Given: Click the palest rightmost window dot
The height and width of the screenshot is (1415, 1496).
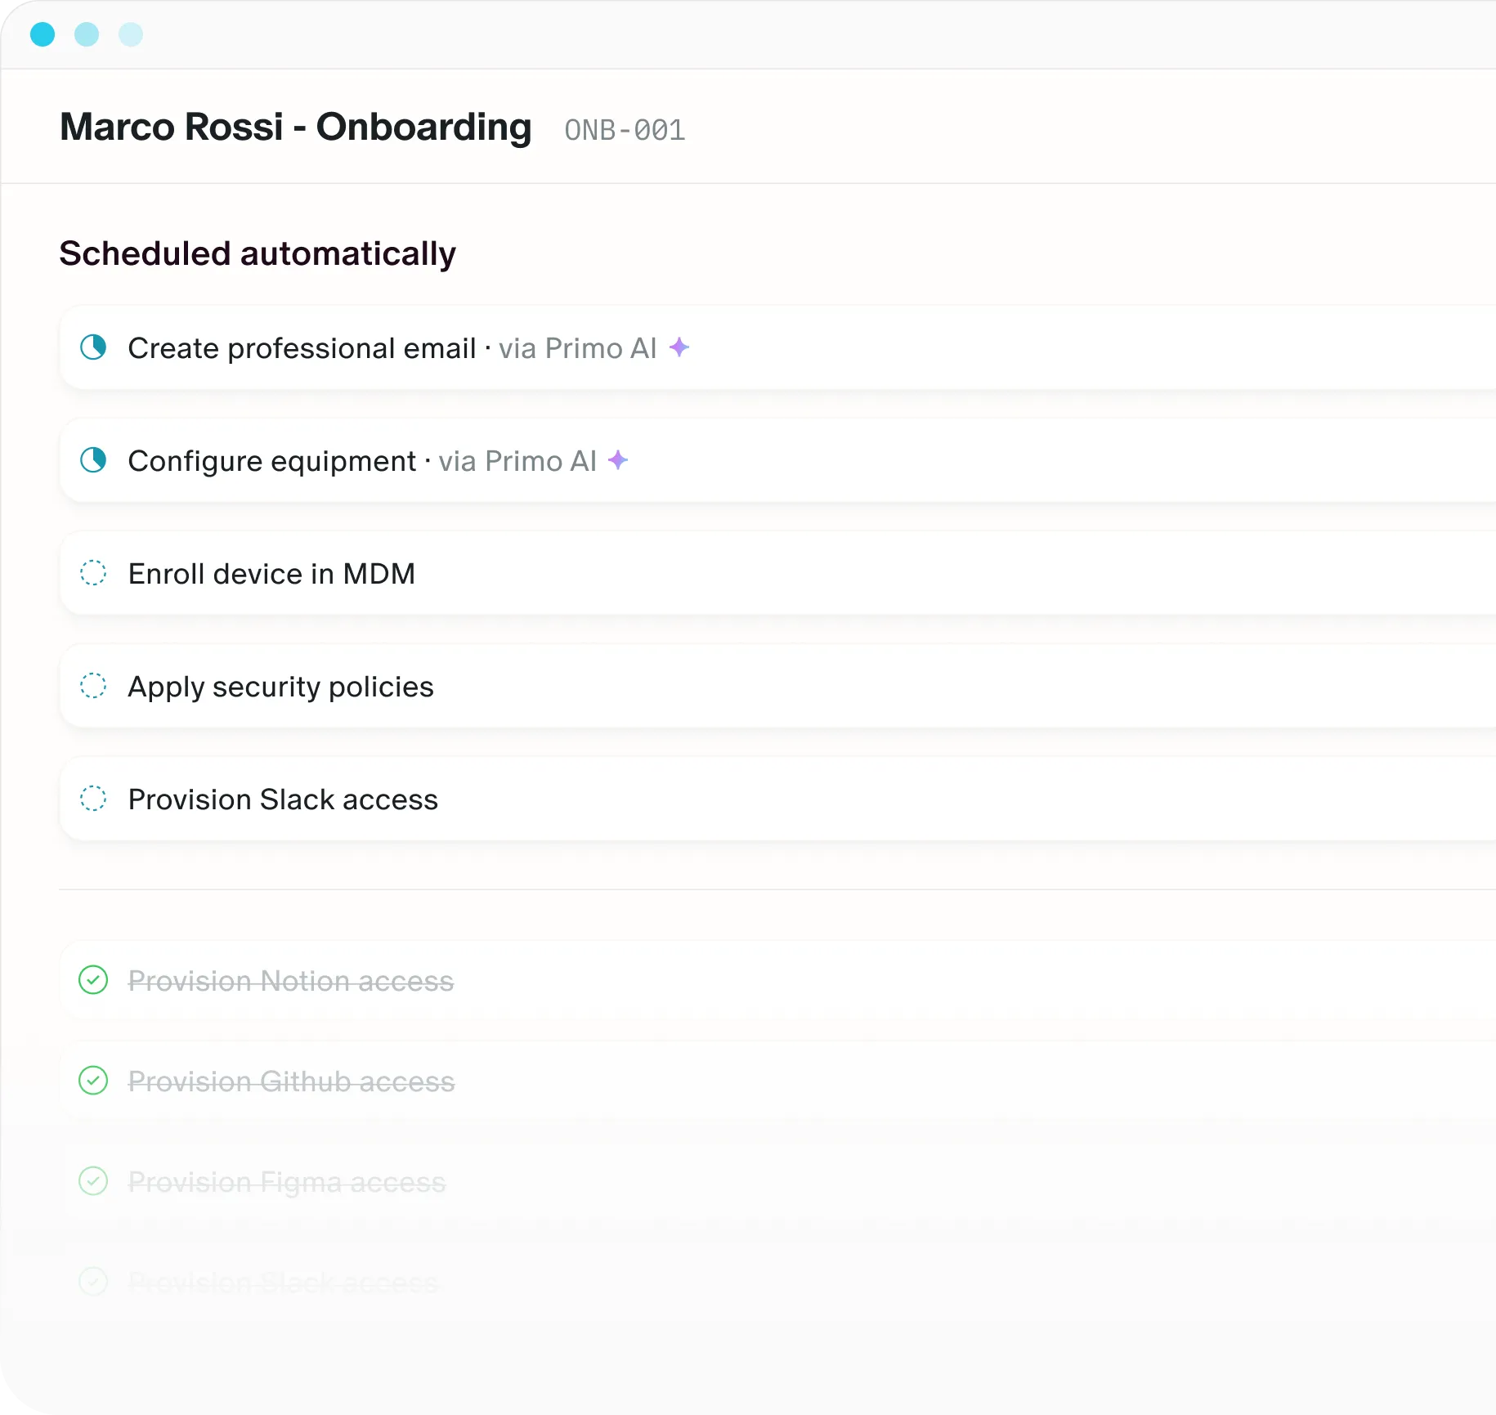Looking at the screenshot, I should 131,34.
